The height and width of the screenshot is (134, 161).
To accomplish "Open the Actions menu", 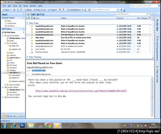I will [33, 6].
